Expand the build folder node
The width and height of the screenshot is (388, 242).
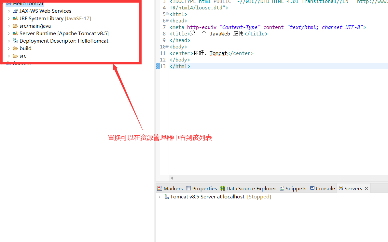9,48
